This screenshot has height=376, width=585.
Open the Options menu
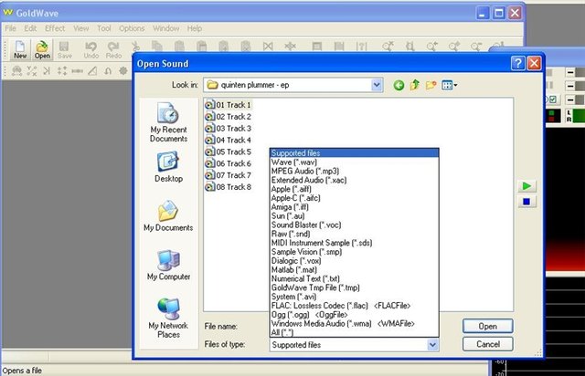[x=132, y=28]
